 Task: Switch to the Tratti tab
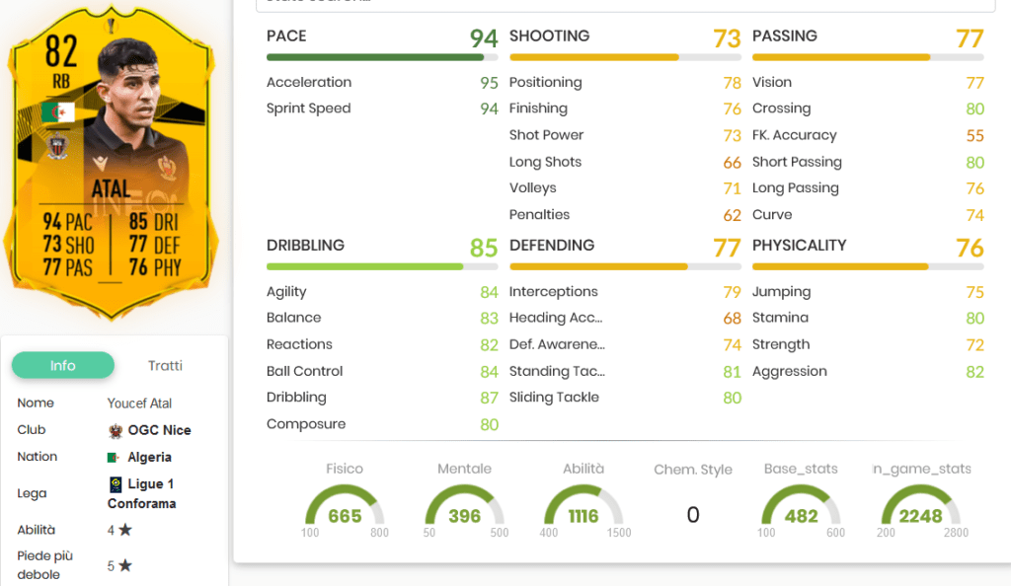point(165,365)
